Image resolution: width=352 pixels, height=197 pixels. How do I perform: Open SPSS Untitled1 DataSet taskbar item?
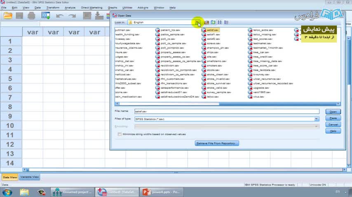click(x=117, y=192)
